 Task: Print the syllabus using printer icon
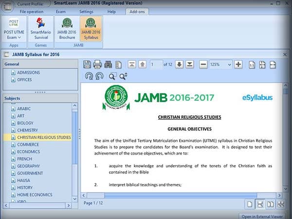pyautogui.click(x=97, y=64)
